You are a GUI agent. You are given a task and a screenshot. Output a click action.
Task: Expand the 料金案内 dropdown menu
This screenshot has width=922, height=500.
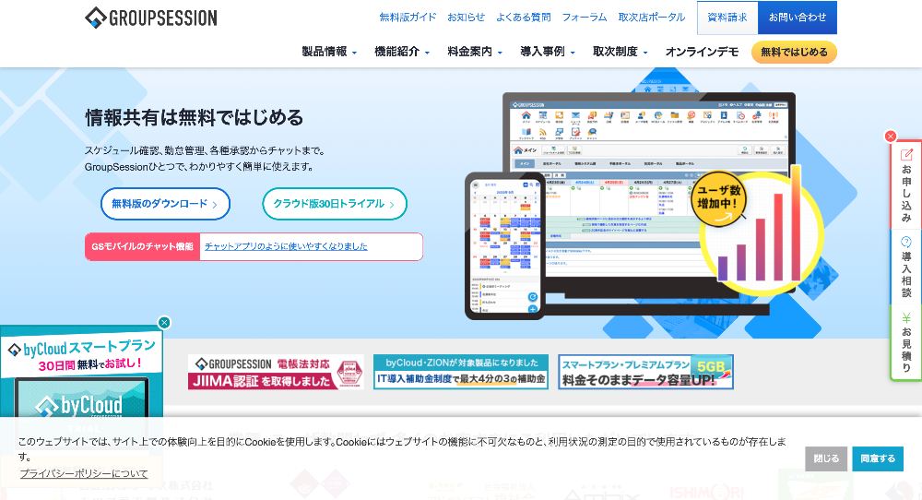475,52
